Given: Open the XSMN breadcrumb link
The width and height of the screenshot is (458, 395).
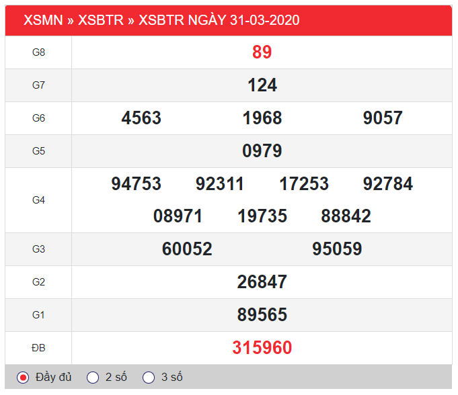Looking at the screenshot, I should (x=42, y=20).
